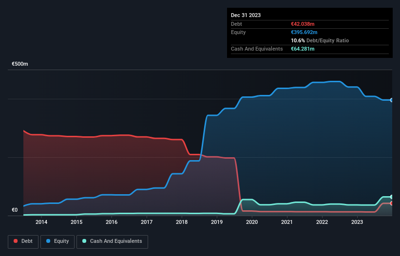The height and width of the screenshot is (256, 400).
Task: Select the 2016 axis label
Action: click(x=112, y=222)
